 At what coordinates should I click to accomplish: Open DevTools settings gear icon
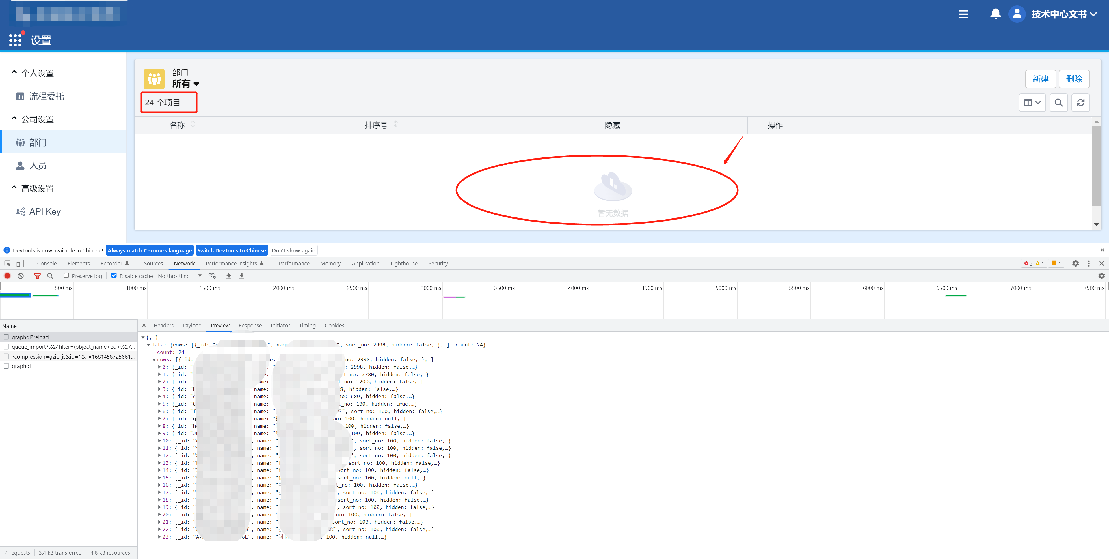click(1076, 263)
